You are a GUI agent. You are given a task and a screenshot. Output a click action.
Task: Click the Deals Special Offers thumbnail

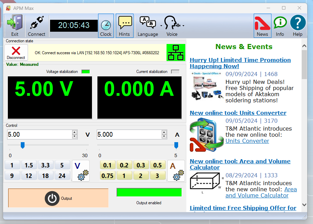point(207,86)
